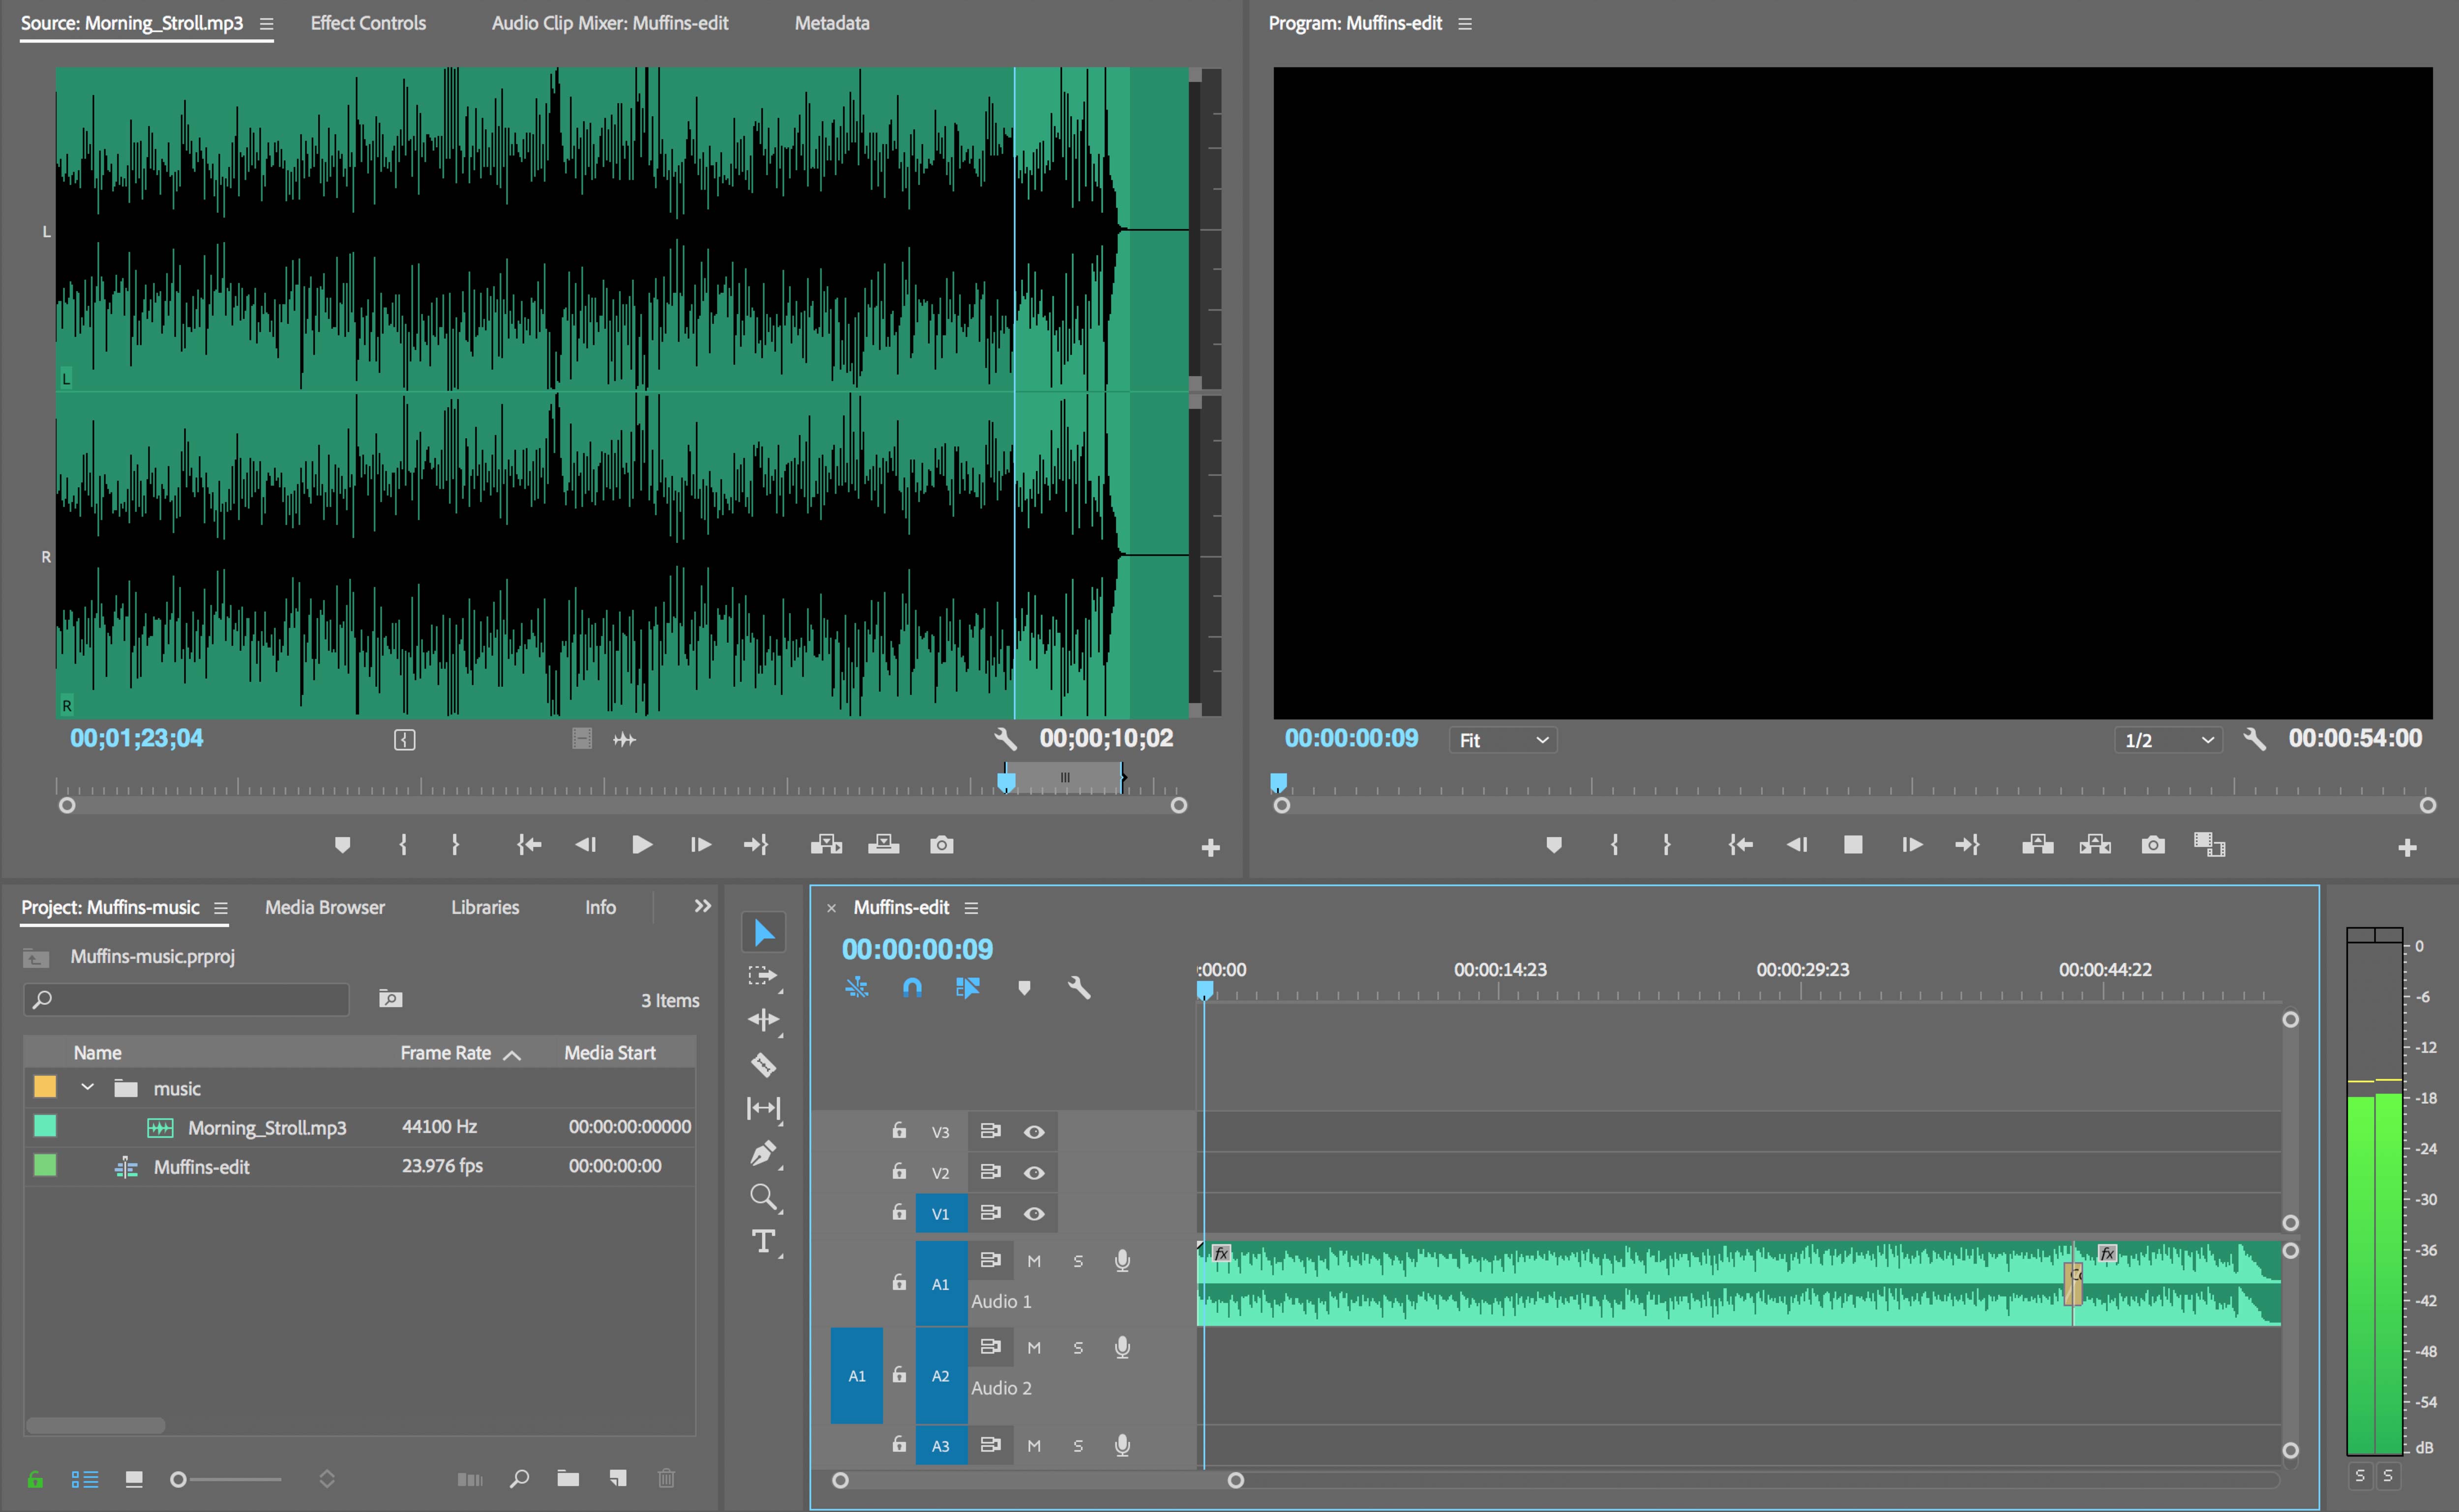2459x1512 pixels.
Task: Switch to the Effect Controls tab
Action: (x=367, y=23)
